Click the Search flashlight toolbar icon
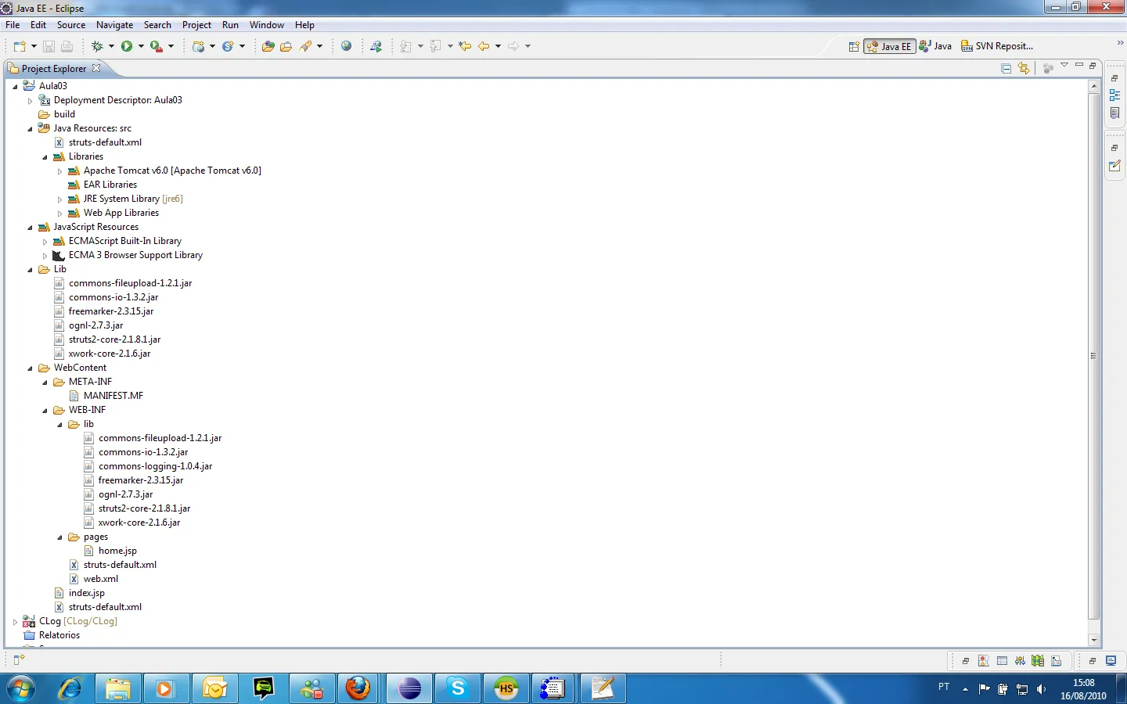The height and width of the screenshot is (704, 1127). pyautogui.click(x=306, y=46)
